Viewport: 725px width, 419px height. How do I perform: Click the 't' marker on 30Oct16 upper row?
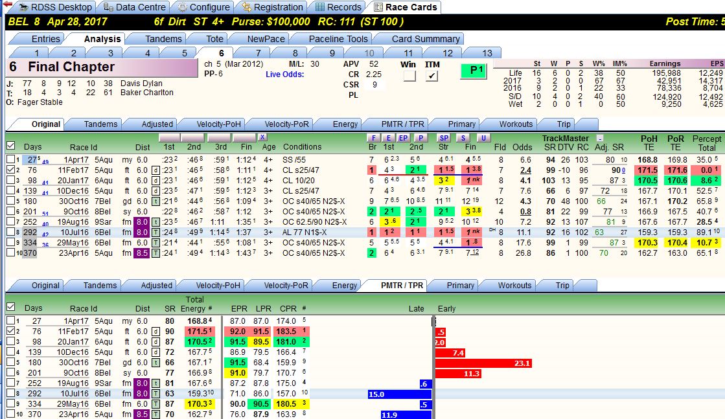[x=155, y=201]
